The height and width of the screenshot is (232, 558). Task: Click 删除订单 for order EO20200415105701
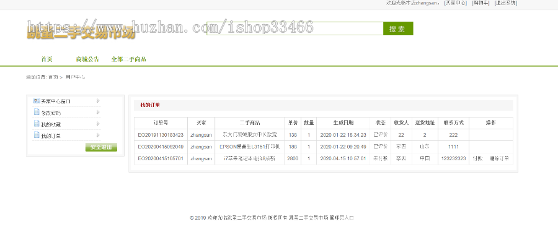pyautogui.click(x=499, y=158)
